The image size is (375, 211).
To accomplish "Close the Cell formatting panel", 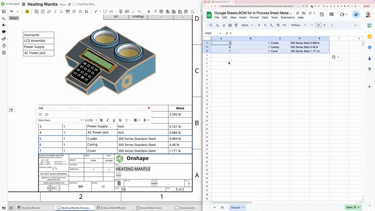I will click(149, 108).
